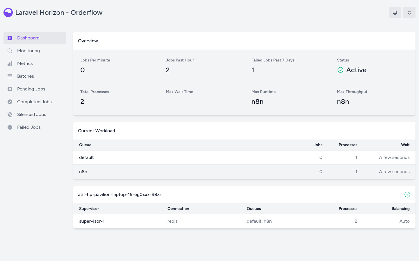Click the Supervisor column header

(x=89, y=209)
